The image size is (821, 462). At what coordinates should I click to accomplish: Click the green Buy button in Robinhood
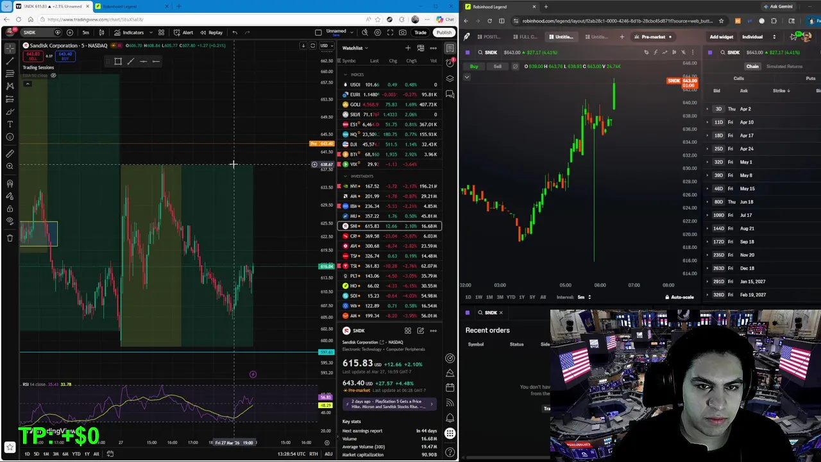pyautogui.click(x=475, y=66)
